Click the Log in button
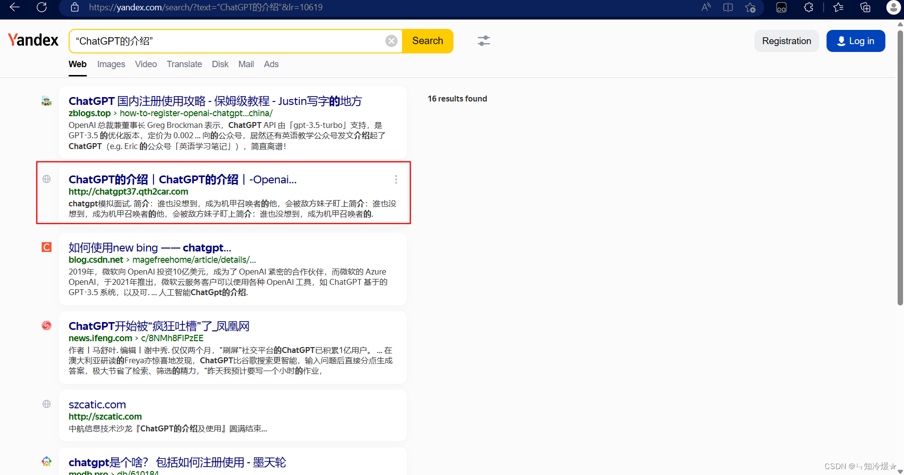The image size is (904, 475). pos(856,41)
